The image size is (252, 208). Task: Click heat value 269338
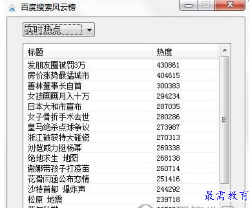[x=168, y=148]
